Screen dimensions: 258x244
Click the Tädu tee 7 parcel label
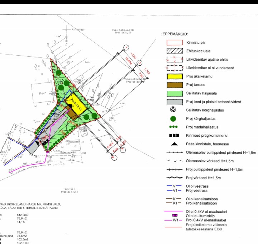[x=70, y=189]
